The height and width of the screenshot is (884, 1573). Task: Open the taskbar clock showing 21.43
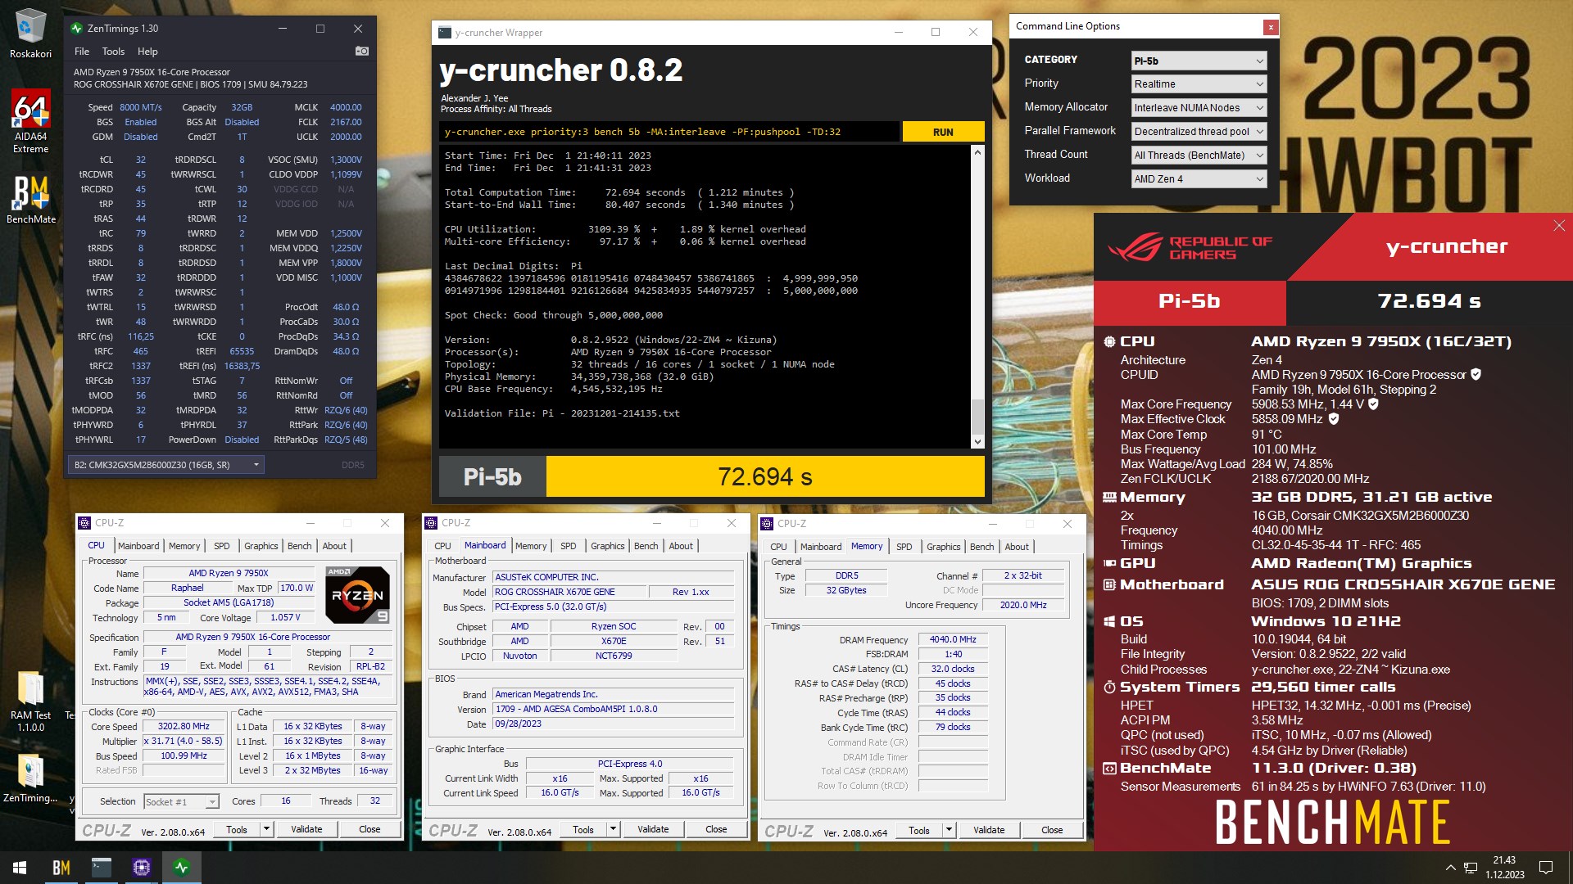point(1505,868)
